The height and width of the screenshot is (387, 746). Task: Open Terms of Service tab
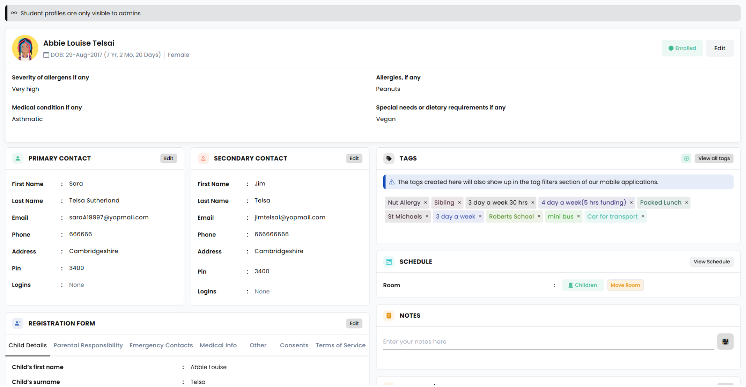pyautogui.click(x=341, y=345)
